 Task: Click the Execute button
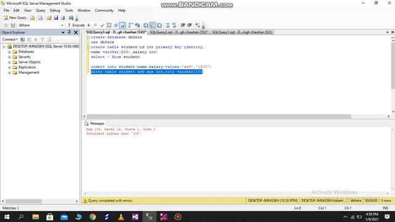point(77,25)
